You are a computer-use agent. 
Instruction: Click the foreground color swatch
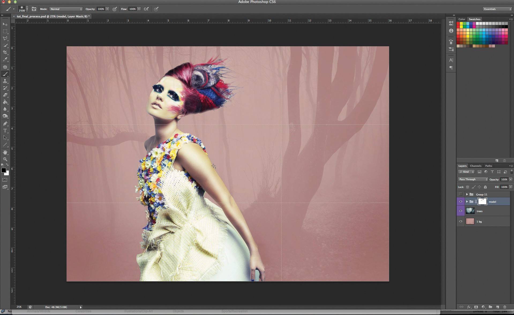point(4,171)
